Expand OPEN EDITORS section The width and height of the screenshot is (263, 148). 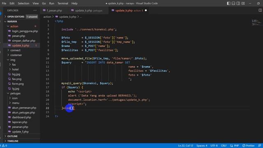(16, 16)
